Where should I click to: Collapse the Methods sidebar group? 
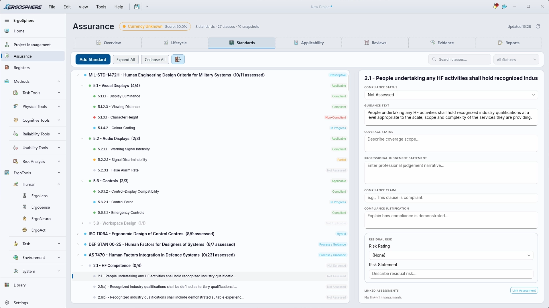[x=59, y=81]
